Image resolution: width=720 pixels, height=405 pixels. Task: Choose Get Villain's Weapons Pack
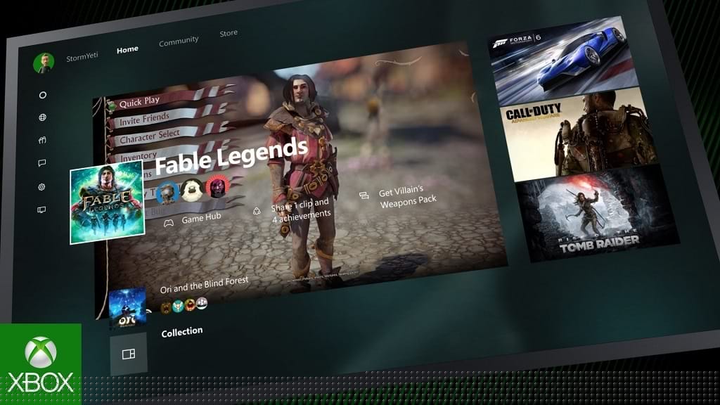coord(408,198)
